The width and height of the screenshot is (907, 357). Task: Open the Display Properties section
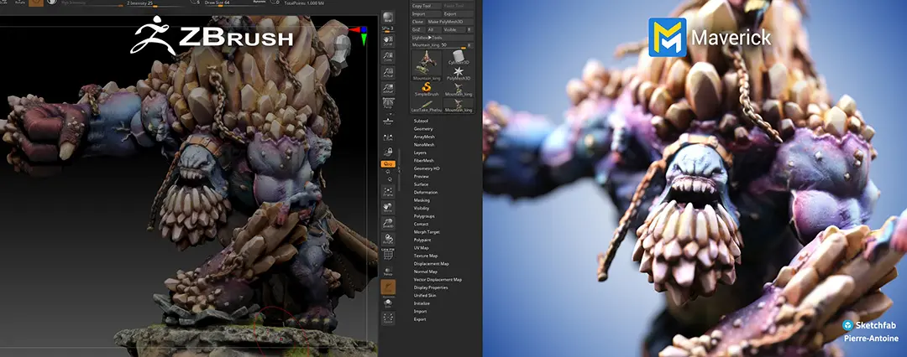pyautogui.click(x=431, y=287)
